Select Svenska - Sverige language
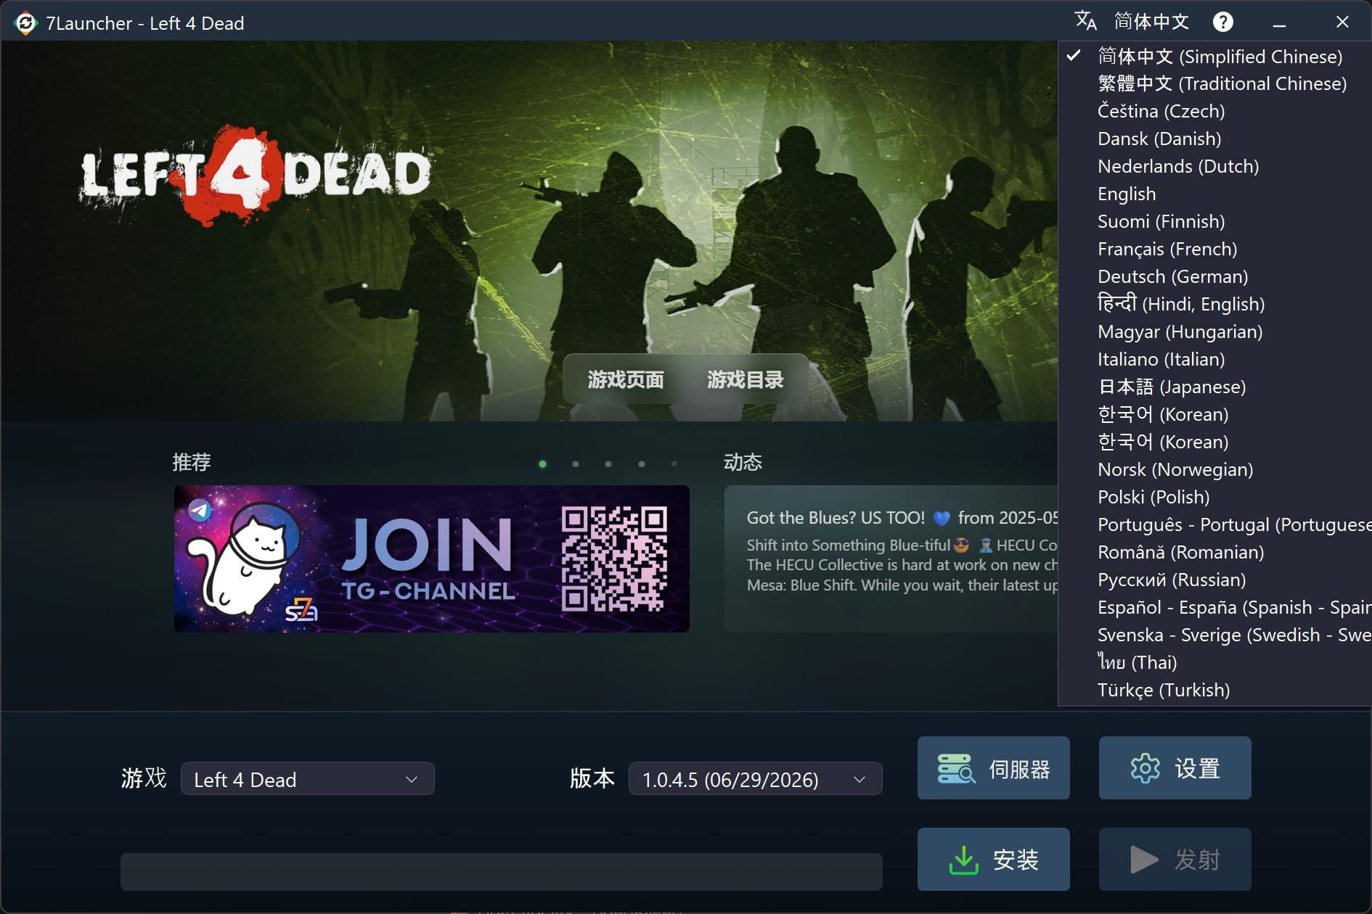 tap(1214, 635)
